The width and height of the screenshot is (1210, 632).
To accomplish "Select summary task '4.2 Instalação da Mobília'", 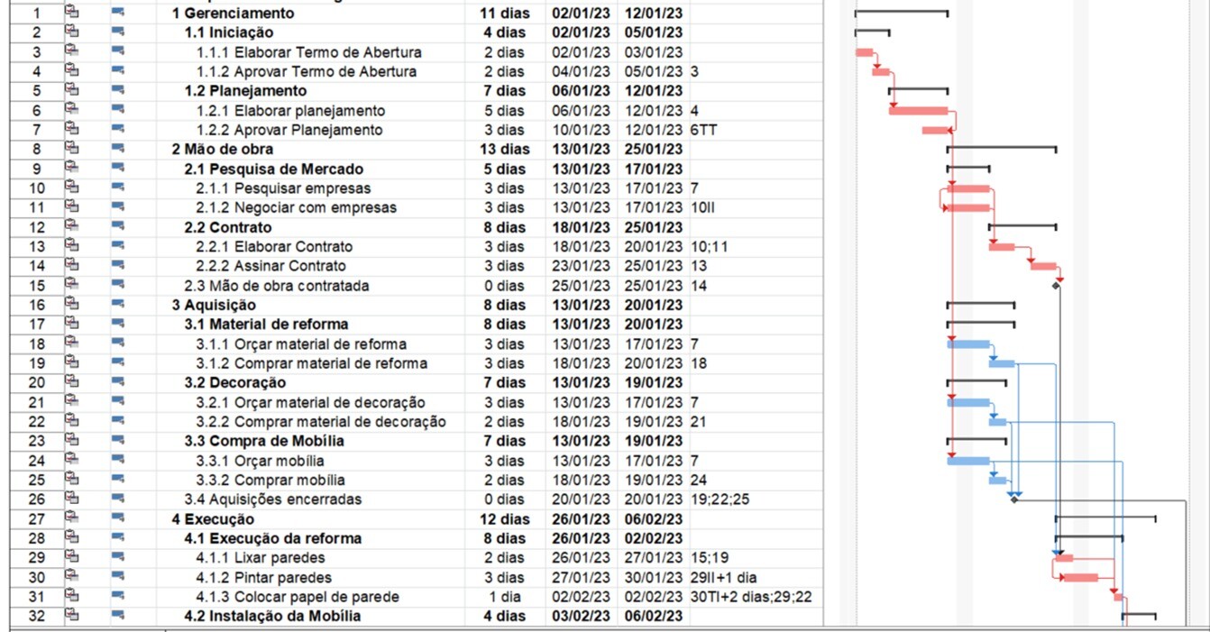I will click(x=272, y=617).
